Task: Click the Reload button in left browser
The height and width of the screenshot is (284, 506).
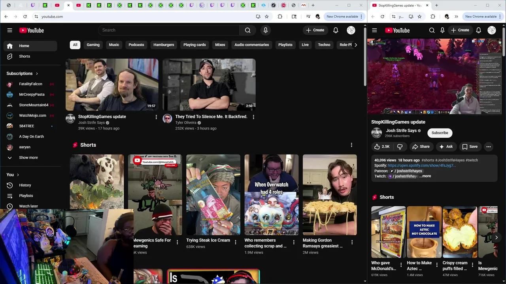Action: pyautogui.click(x=25, y=17)
